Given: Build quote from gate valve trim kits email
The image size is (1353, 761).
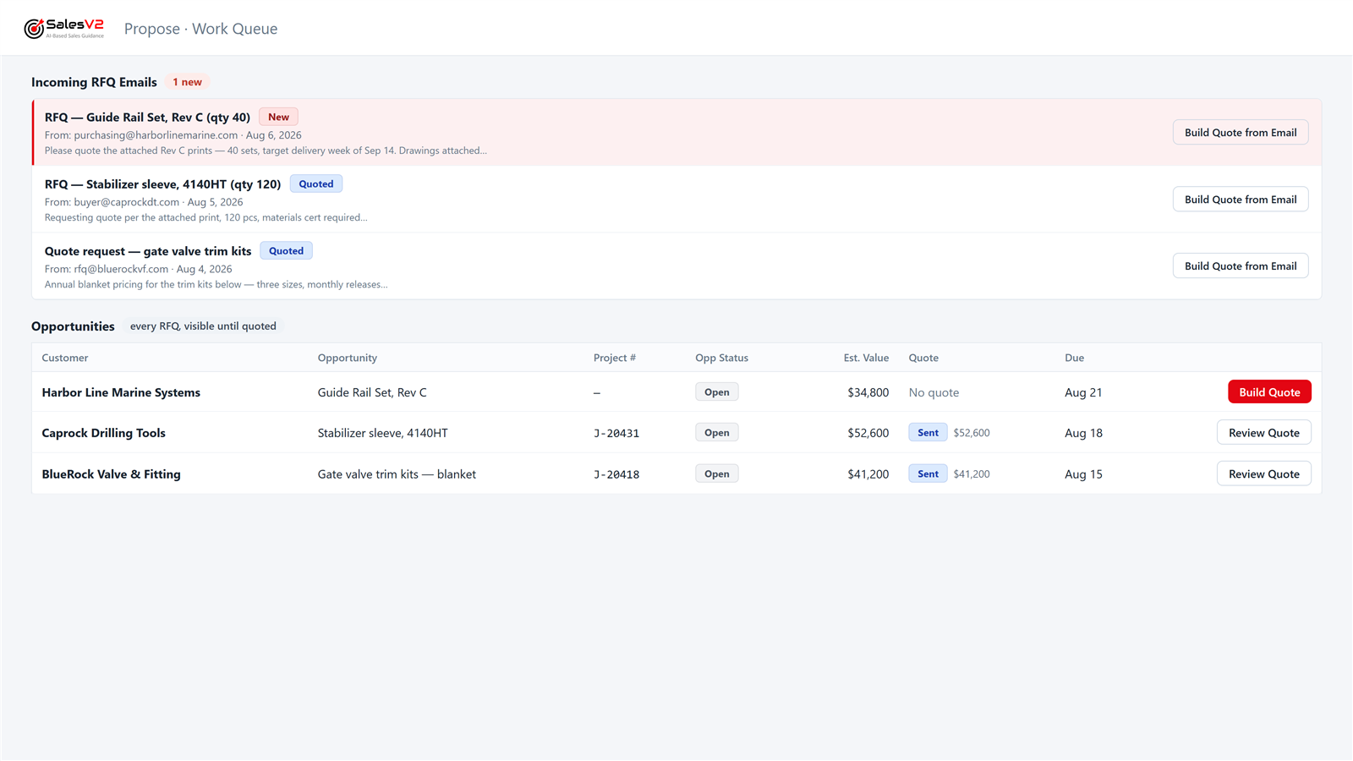Looking at the screenshot, I should pyautogui.click(x=1241, y=266).
